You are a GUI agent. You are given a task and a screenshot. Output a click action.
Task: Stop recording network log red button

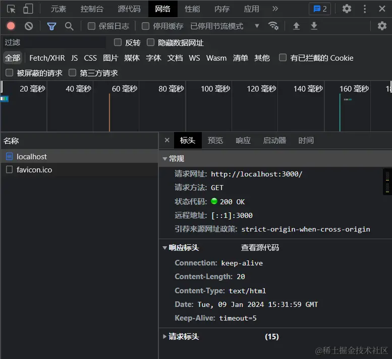tap(11, 26)
